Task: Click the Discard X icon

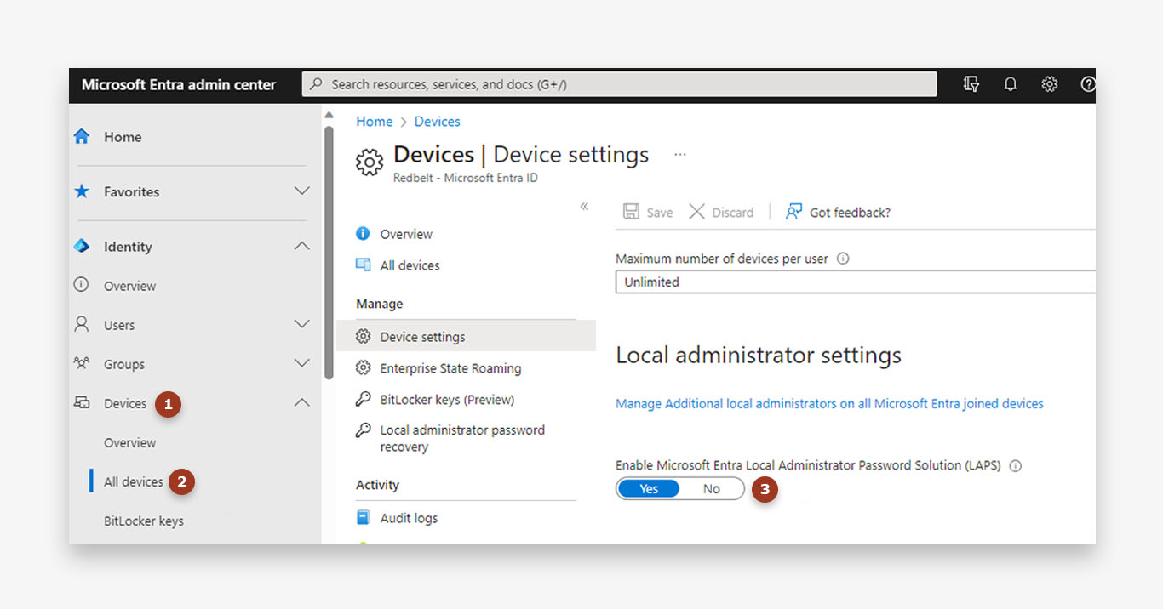Action: (x=696, y=212)
